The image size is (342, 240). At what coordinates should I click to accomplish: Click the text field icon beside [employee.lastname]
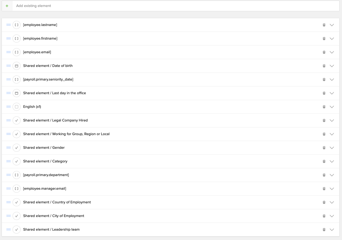[16, 25]
